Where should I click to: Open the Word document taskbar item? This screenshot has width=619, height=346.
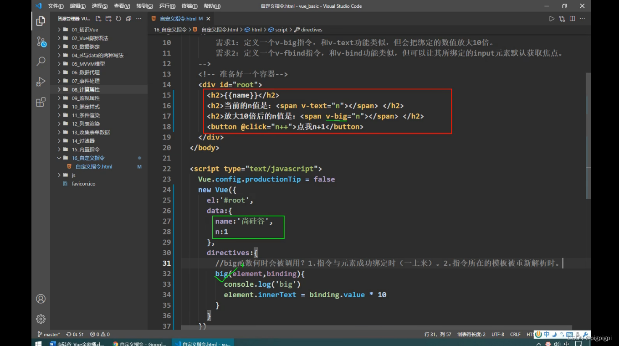pyautogui.click(x=77, y=343)
